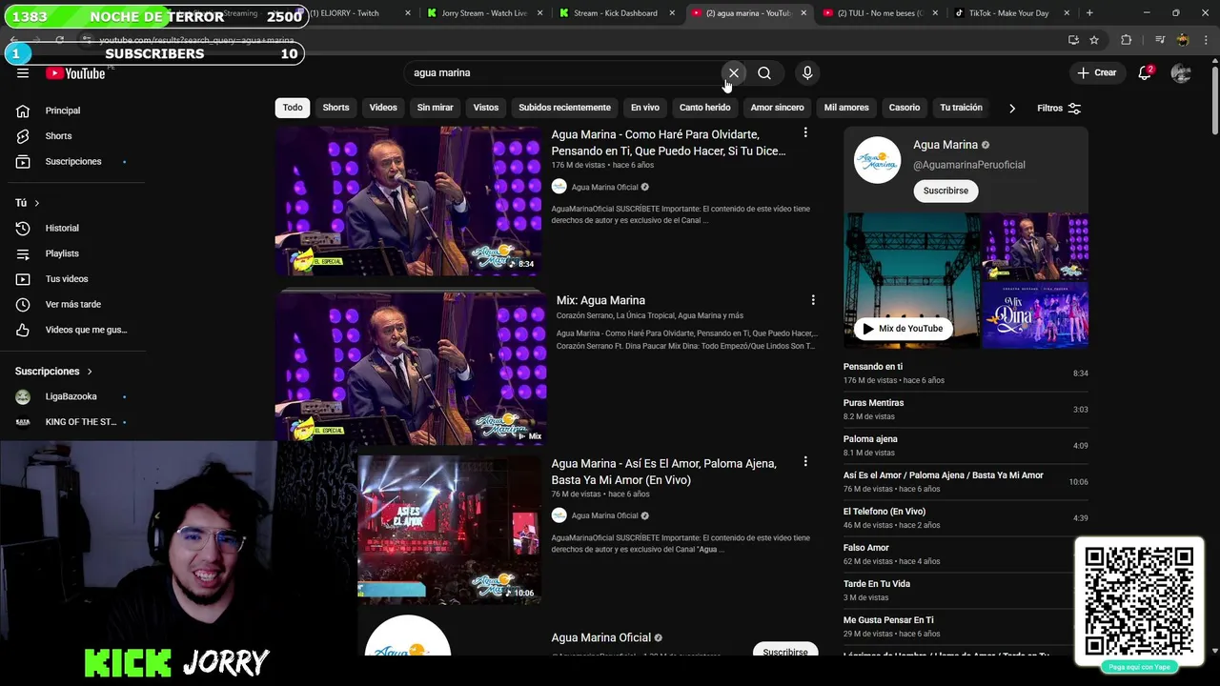The height and width of the screenshot is (686, 1220).
Task: Bookmark this page with star icon
Action: click(x=1094, y=40)
